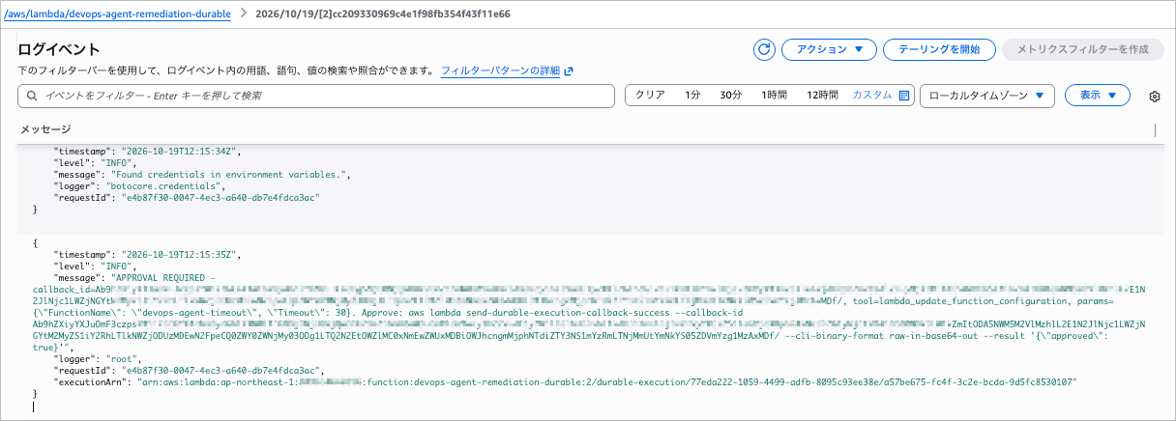Click the ログイベント heading

click(x=59, y=49)
